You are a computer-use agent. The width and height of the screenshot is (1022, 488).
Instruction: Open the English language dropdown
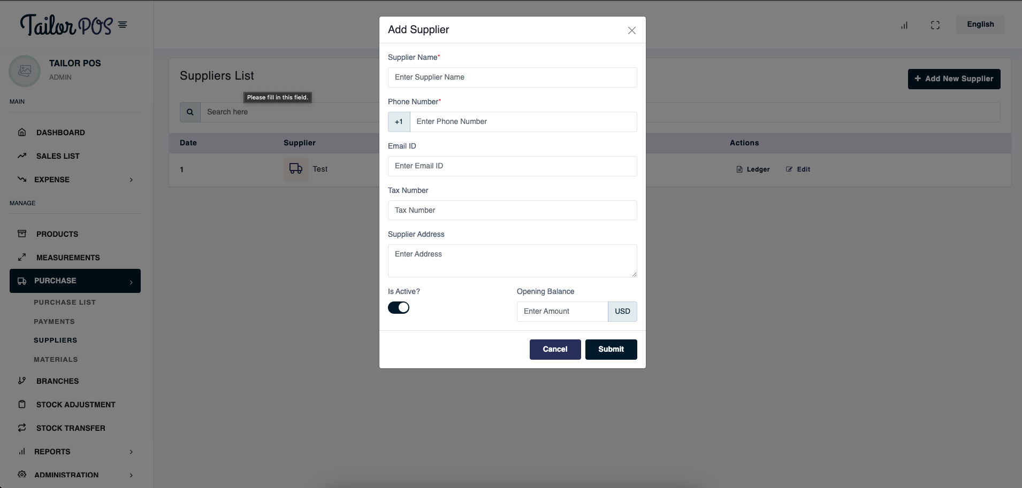point(980,25)
